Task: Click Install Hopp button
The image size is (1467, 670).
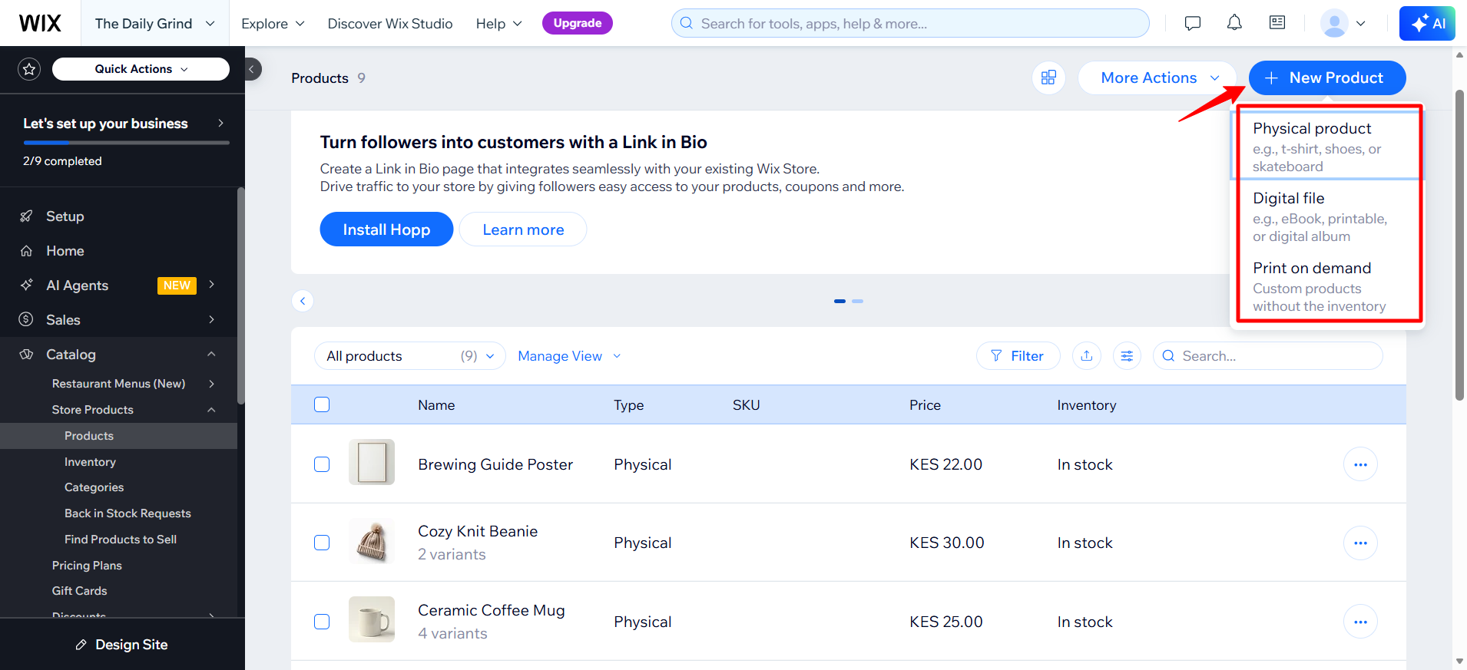Action: pos(386,229)
